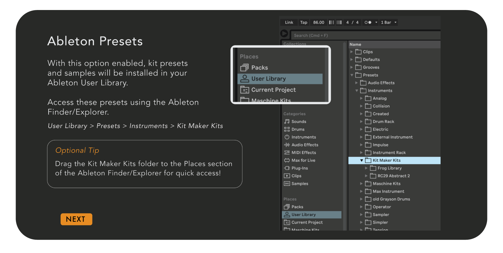Select the User Library icon in lower Places list

pos(287,215)
